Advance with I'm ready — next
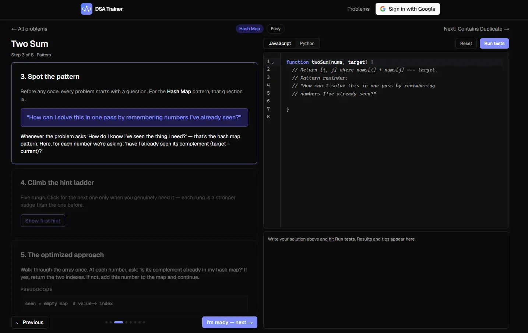This screenshot has height=333, width=528. [229, 322]
